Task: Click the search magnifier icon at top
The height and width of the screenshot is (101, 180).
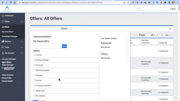Action: click(x=139, y=9)
